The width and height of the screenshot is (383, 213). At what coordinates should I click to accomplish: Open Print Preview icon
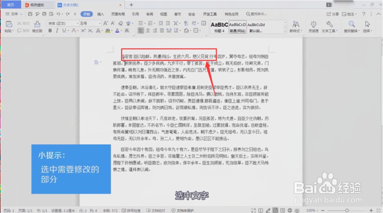(x=51, y=14)
